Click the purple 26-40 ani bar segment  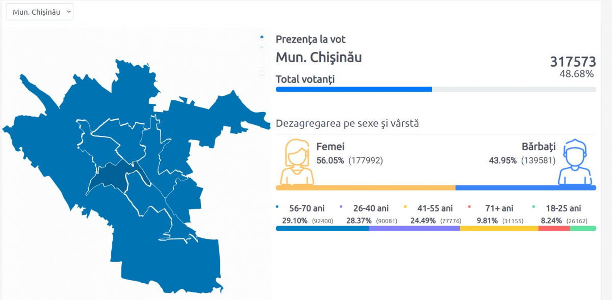tap(415, 228)
